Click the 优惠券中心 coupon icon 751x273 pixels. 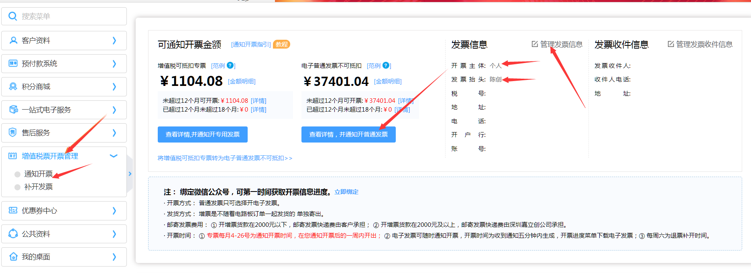tap(13, 210)
